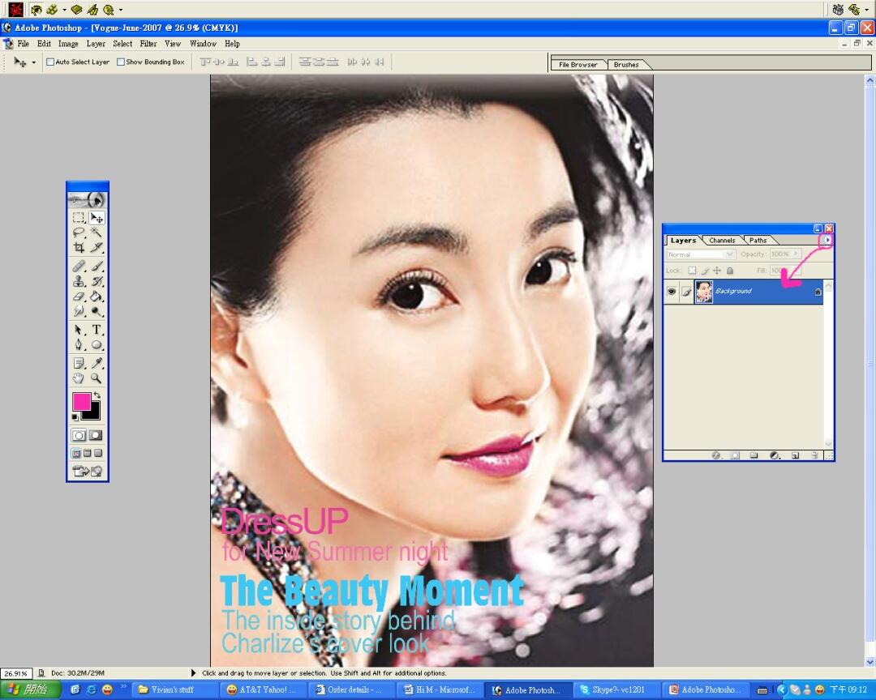
Task: Open the Layer menu
Action: [x=96, y=44]
